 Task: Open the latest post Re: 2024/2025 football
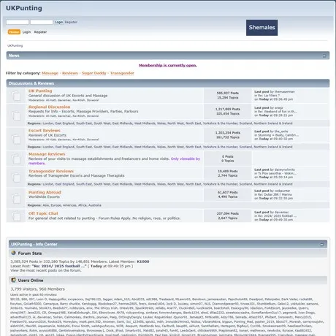pyautogui.click(x=59, y=266)
